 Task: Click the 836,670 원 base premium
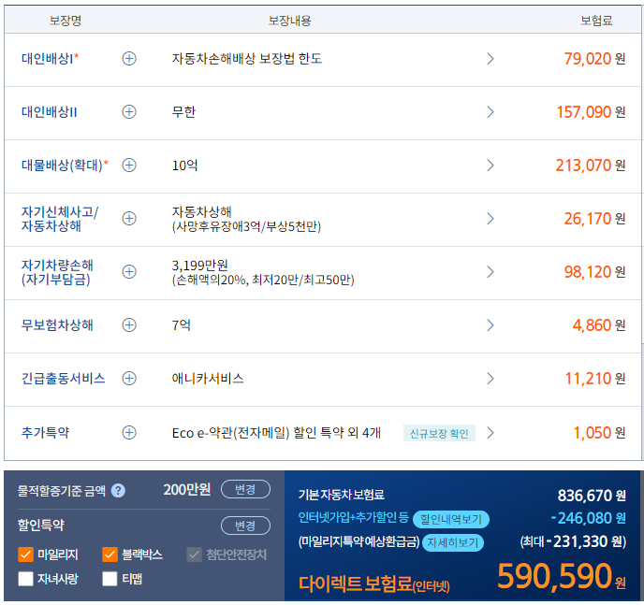click(592, 496)
